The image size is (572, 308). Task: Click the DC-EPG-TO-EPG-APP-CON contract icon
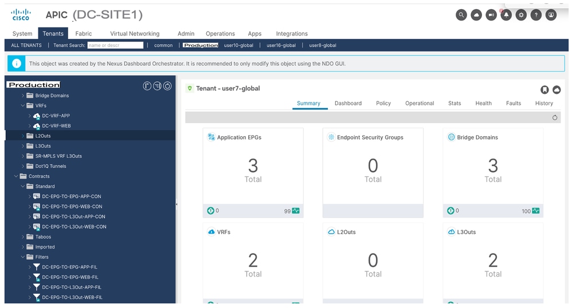pos(37,196)
